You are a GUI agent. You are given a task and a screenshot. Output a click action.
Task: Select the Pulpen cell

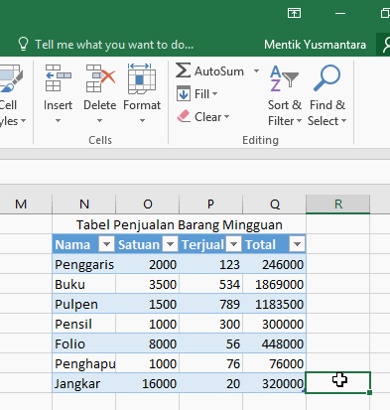[83, 304]
